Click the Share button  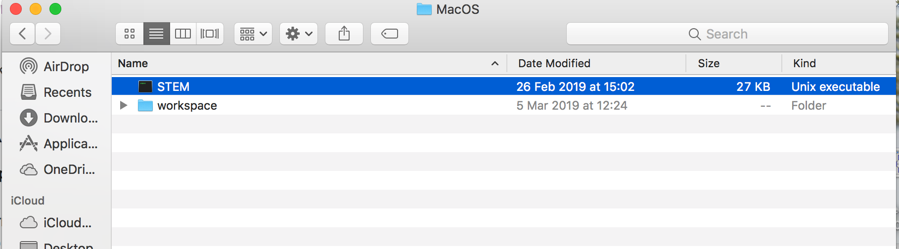click(344, 34)
